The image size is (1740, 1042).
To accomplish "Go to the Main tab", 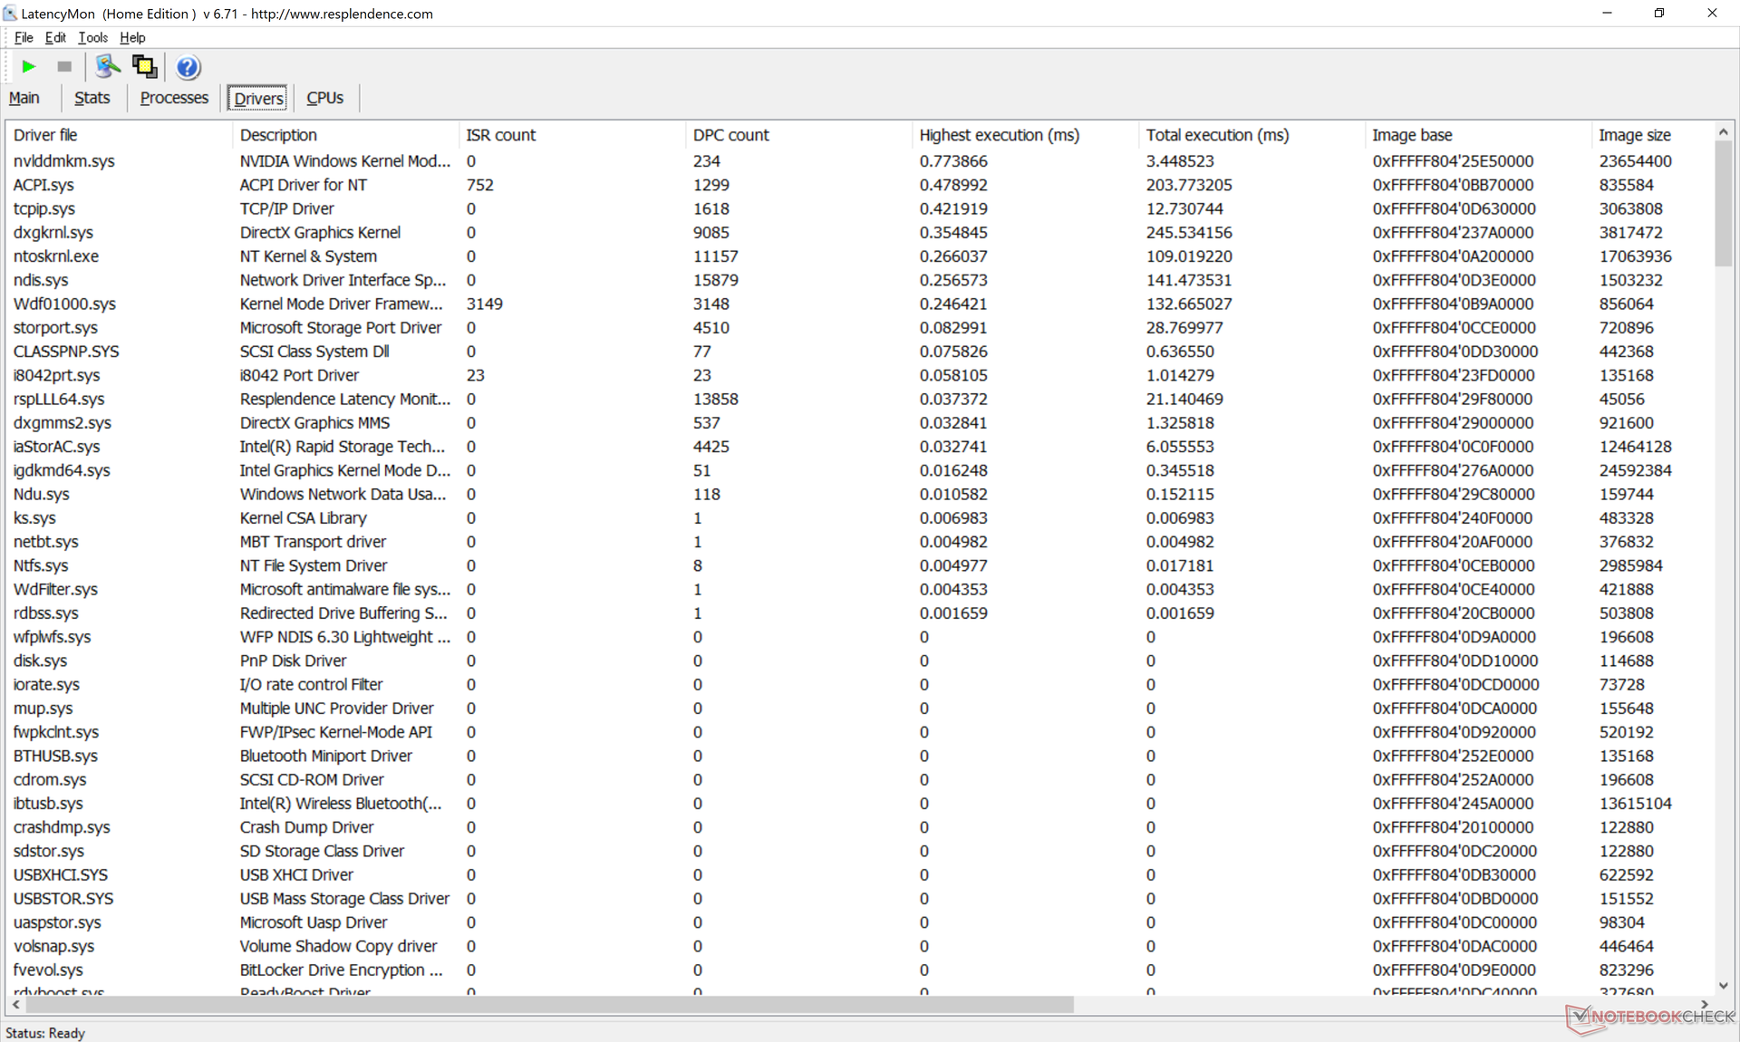I will [x=24, y=98].
